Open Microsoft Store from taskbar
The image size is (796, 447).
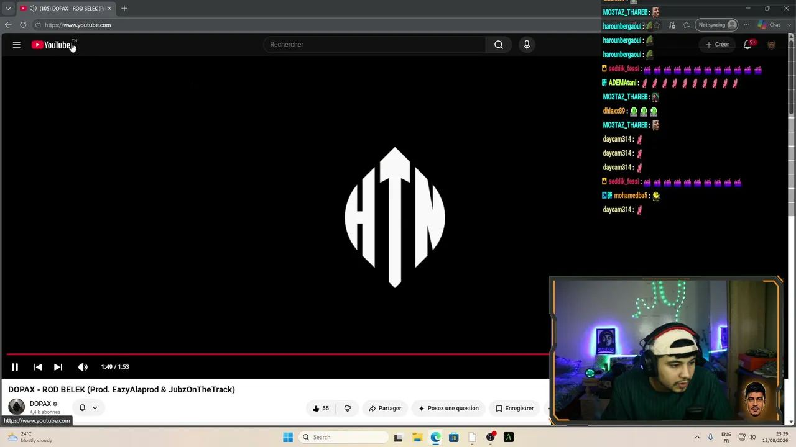coord(453,437)
